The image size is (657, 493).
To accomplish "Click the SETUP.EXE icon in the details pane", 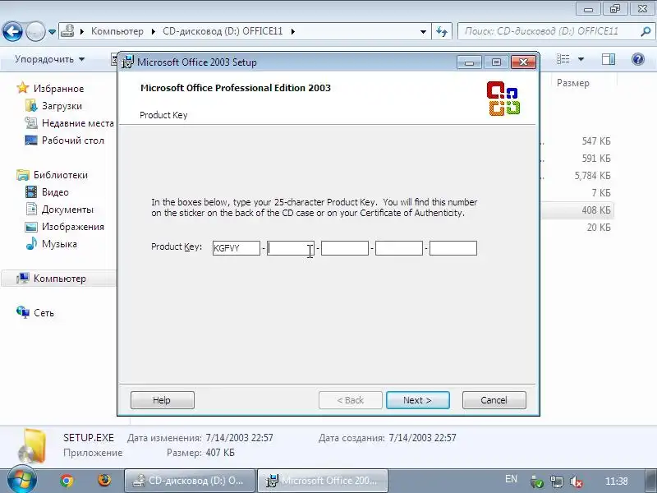I will pyautogui.click(x=33, y=445).
